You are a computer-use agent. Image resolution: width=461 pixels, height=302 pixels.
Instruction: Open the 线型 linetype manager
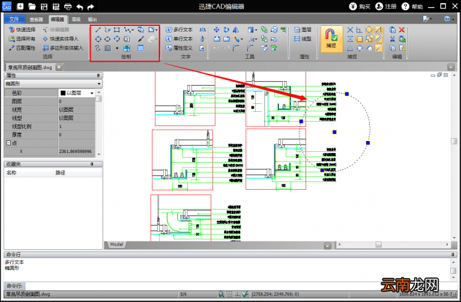(303, 39)
